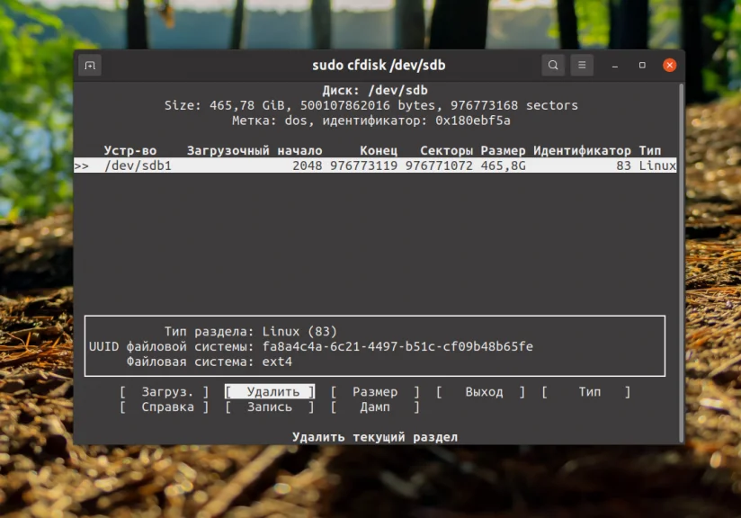Click the magnifier glass icon

pyautogui.click(x=553, y=65)
